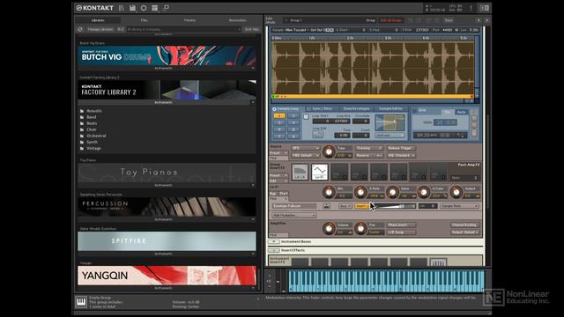Click the save (floppy disk) icon in Kontakt header
Screen dimensions: 564x317
[132, 8]
